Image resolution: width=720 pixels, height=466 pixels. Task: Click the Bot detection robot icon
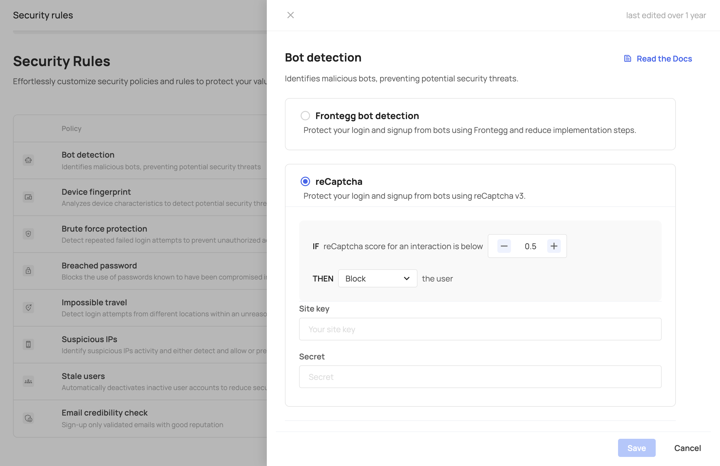click(x=28, y=160)
